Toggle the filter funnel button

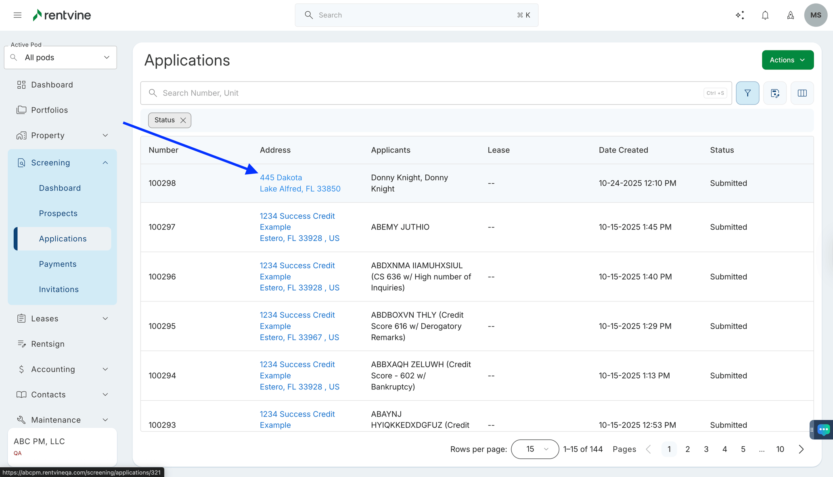pos(747,93)
